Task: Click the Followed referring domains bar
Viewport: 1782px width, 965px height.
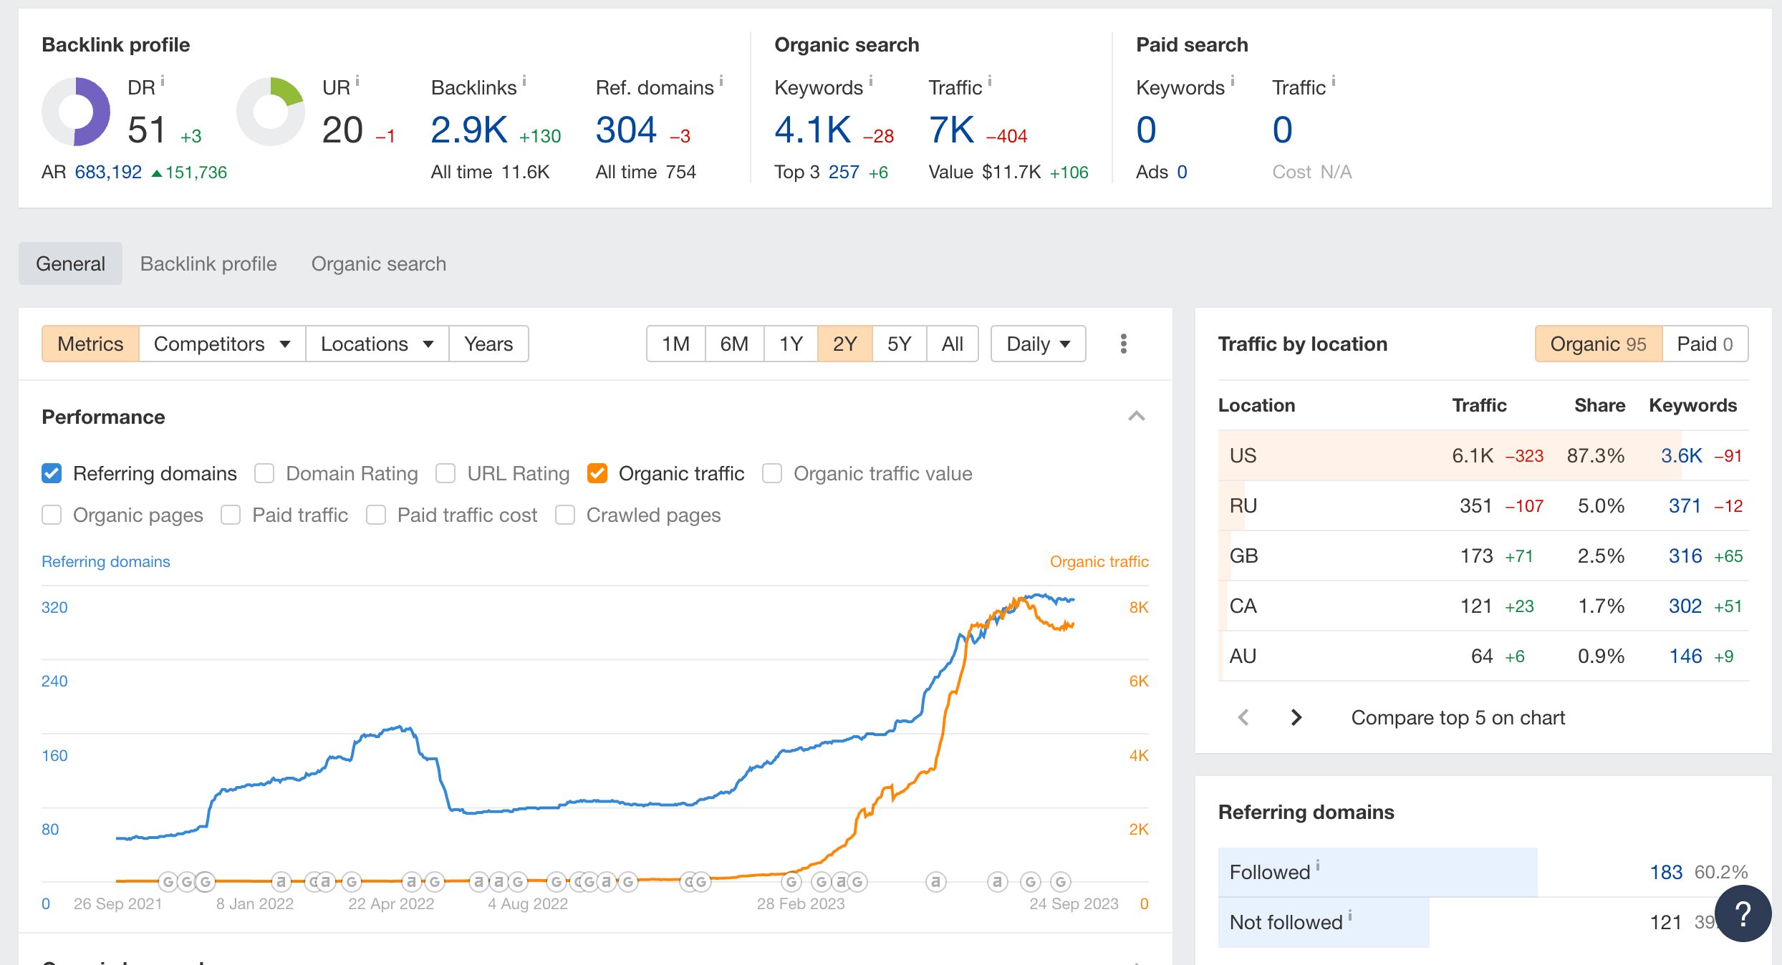Action: [1377, 872]
